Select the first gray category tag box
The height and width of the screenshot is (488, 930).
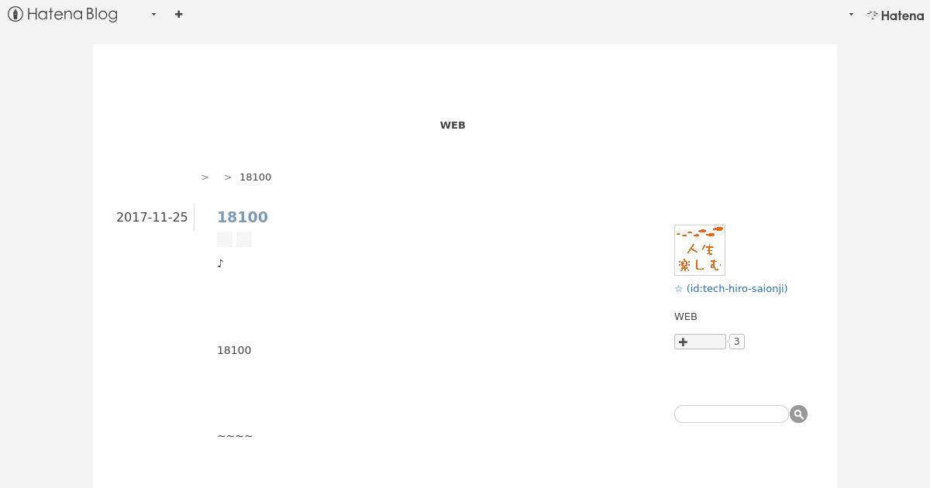tap(225, 239)
